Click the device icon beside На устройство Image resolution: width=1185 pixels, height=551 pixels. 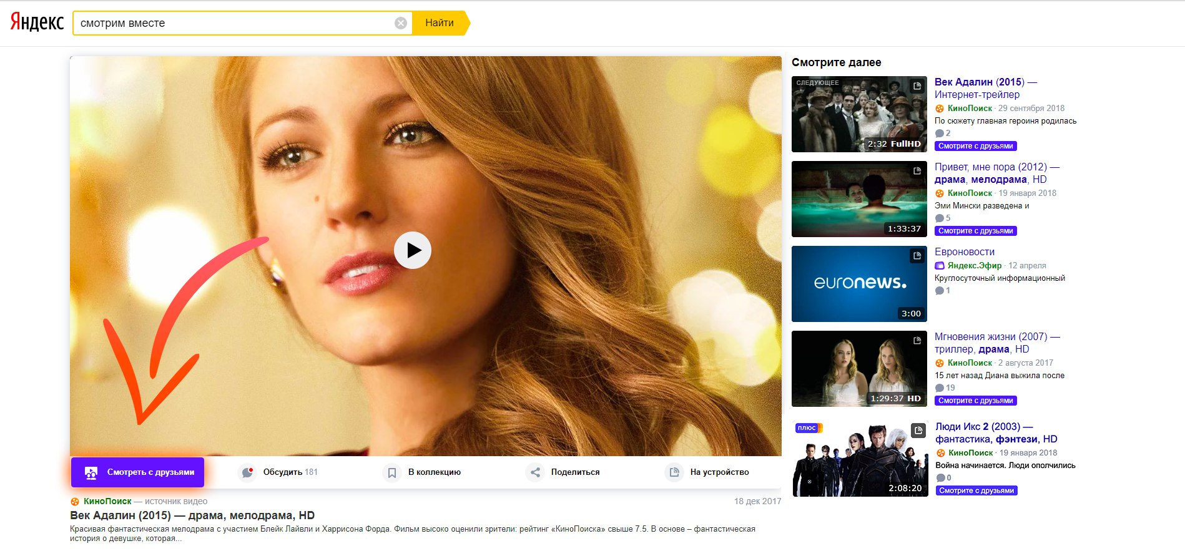point(674,472)
